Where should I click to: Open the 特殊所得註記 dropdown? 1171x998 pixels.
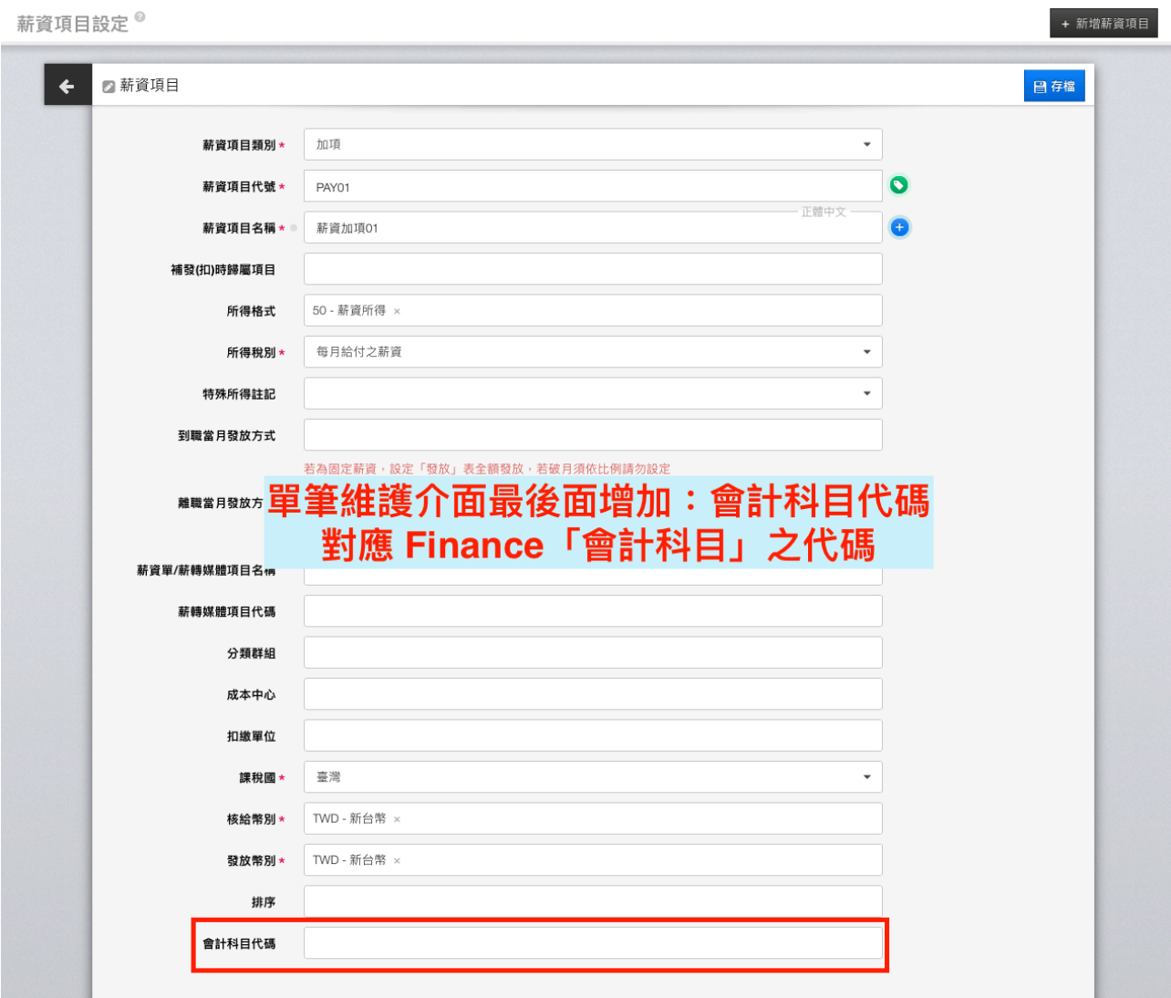[593, 393]
